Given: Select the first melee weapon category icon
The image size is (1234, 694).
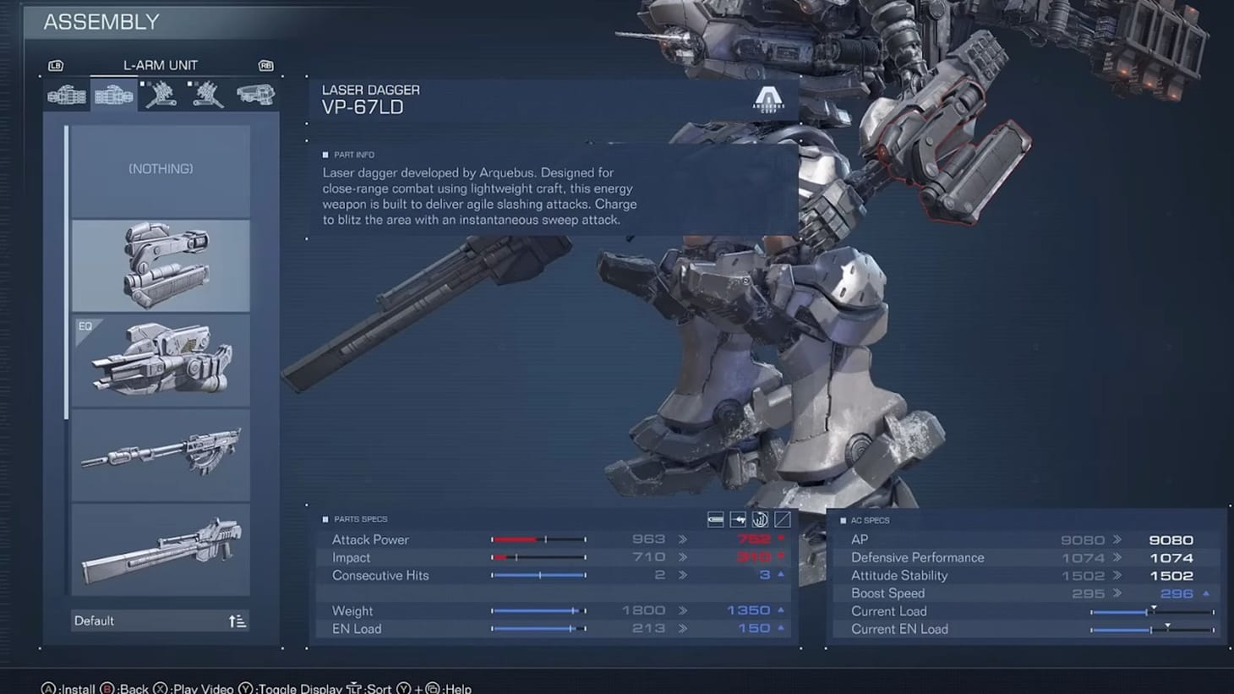Looking at the screenshot, I should 66,96.
